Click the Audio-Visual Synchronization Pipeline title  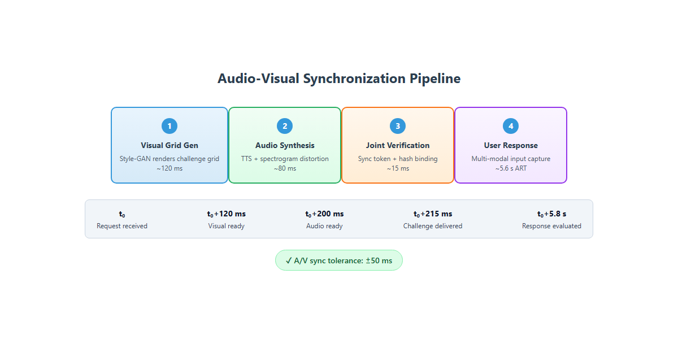339,79
